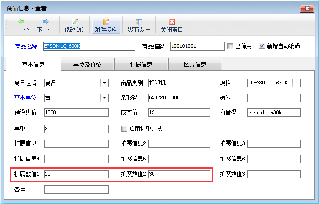Click the 上一个 previous record arrow icon

(x=21, y=22)
